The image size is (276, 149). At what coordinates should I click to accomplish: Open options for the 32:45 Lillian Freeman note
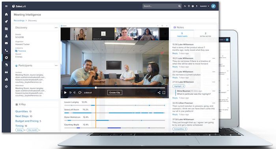214,103
